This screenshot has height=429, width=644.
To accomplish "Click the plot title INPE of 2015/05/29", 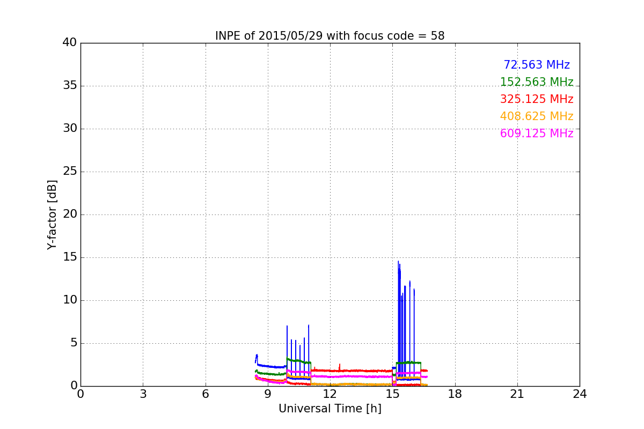I will click(330, 36).
